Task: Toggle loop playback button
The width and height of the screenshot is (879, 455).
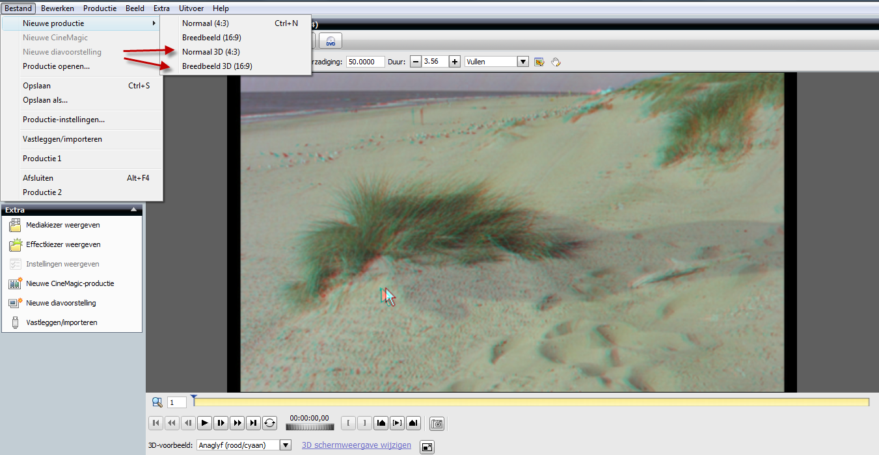Action: click(270, 423)
